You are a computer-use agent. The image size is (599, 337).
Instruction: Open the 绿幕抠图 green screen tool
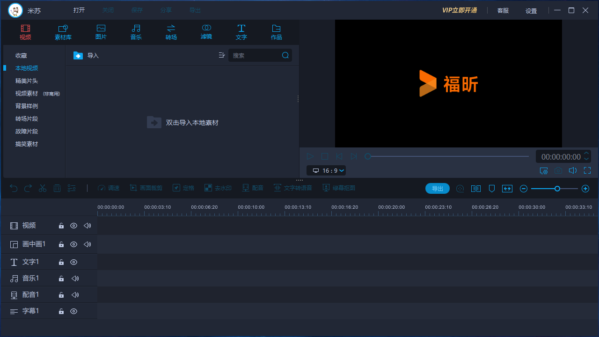(x=339, y=188)
